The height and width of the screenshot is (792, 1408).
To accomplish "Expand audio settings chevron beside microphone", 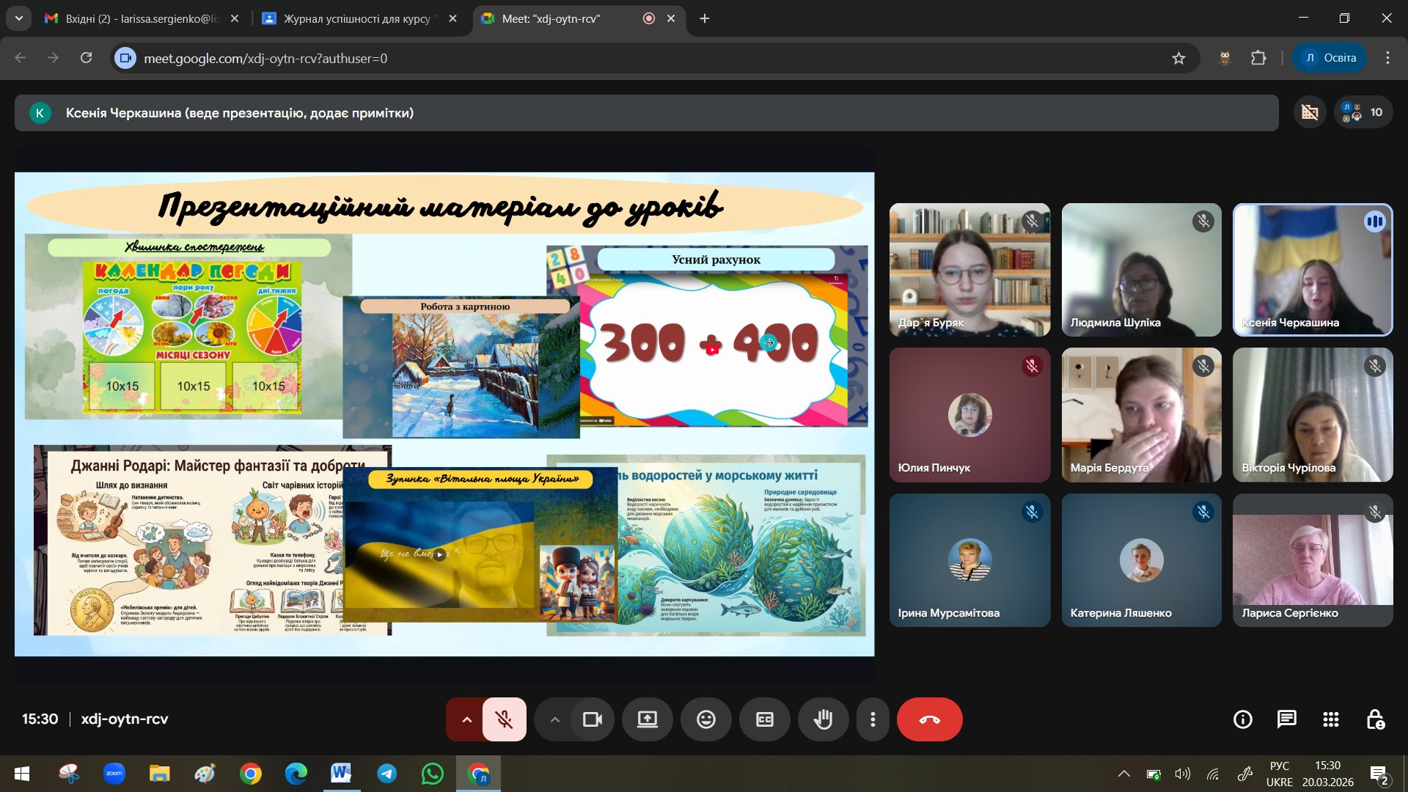I will coord(466,719).
